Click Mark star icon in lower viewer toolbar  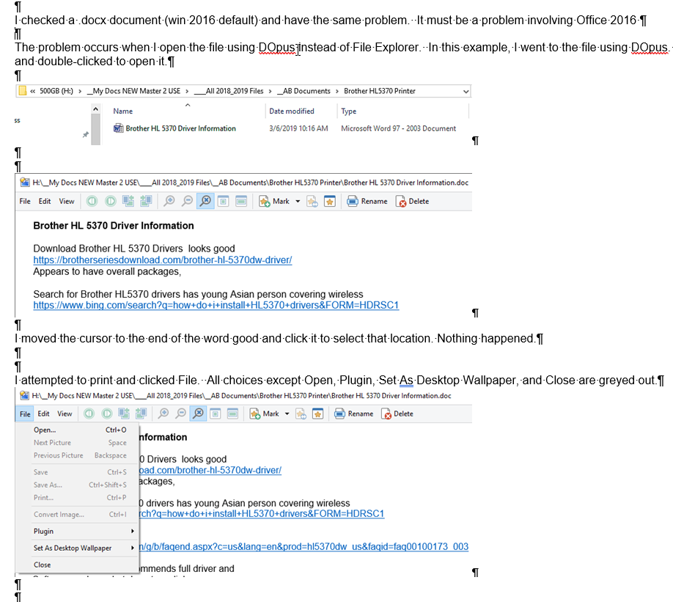click(x=255, y=414)
